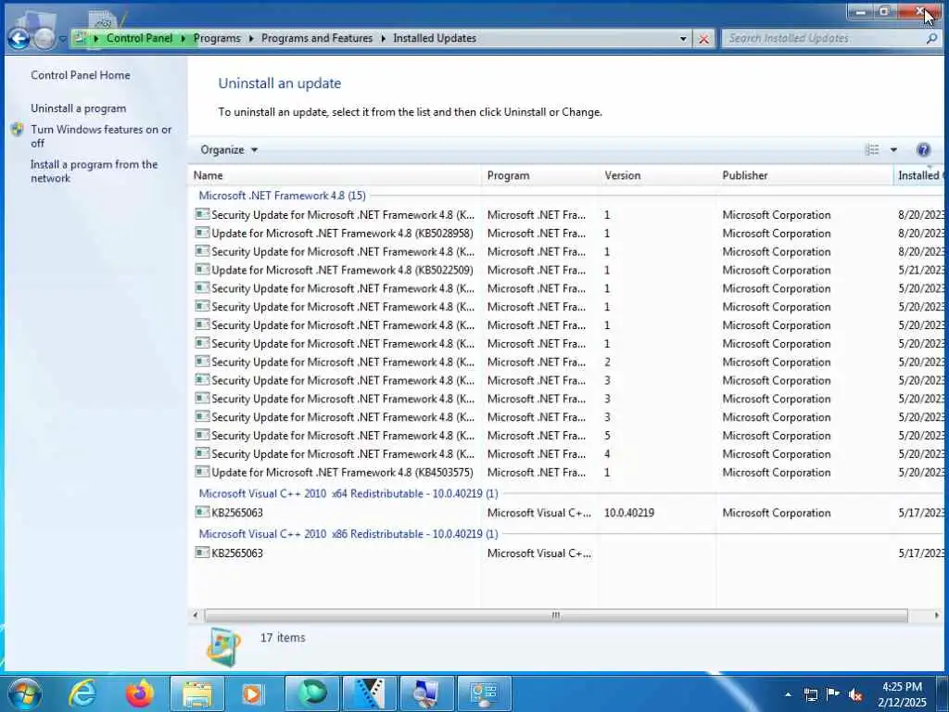Sort by the Publisher column header
The height and width of the screenshot is (712, 949).
coord(804,175)
